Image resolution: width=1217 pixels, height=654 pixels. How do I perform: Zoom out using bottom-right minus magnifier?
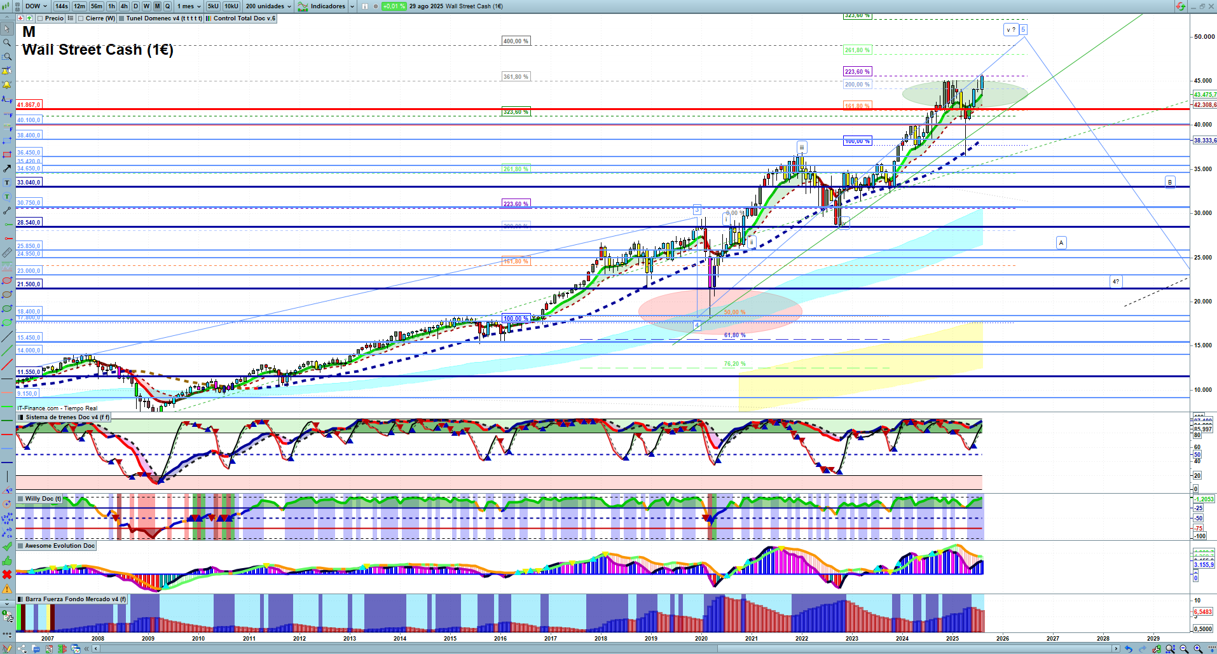point(1185,649)
